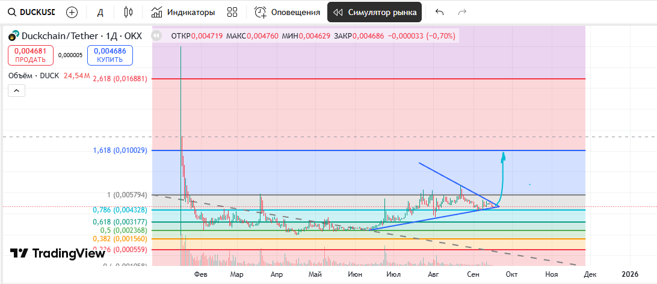Open the Д daily timeframe selector
This screenshot has width=657, height=284.
point(100,12)
